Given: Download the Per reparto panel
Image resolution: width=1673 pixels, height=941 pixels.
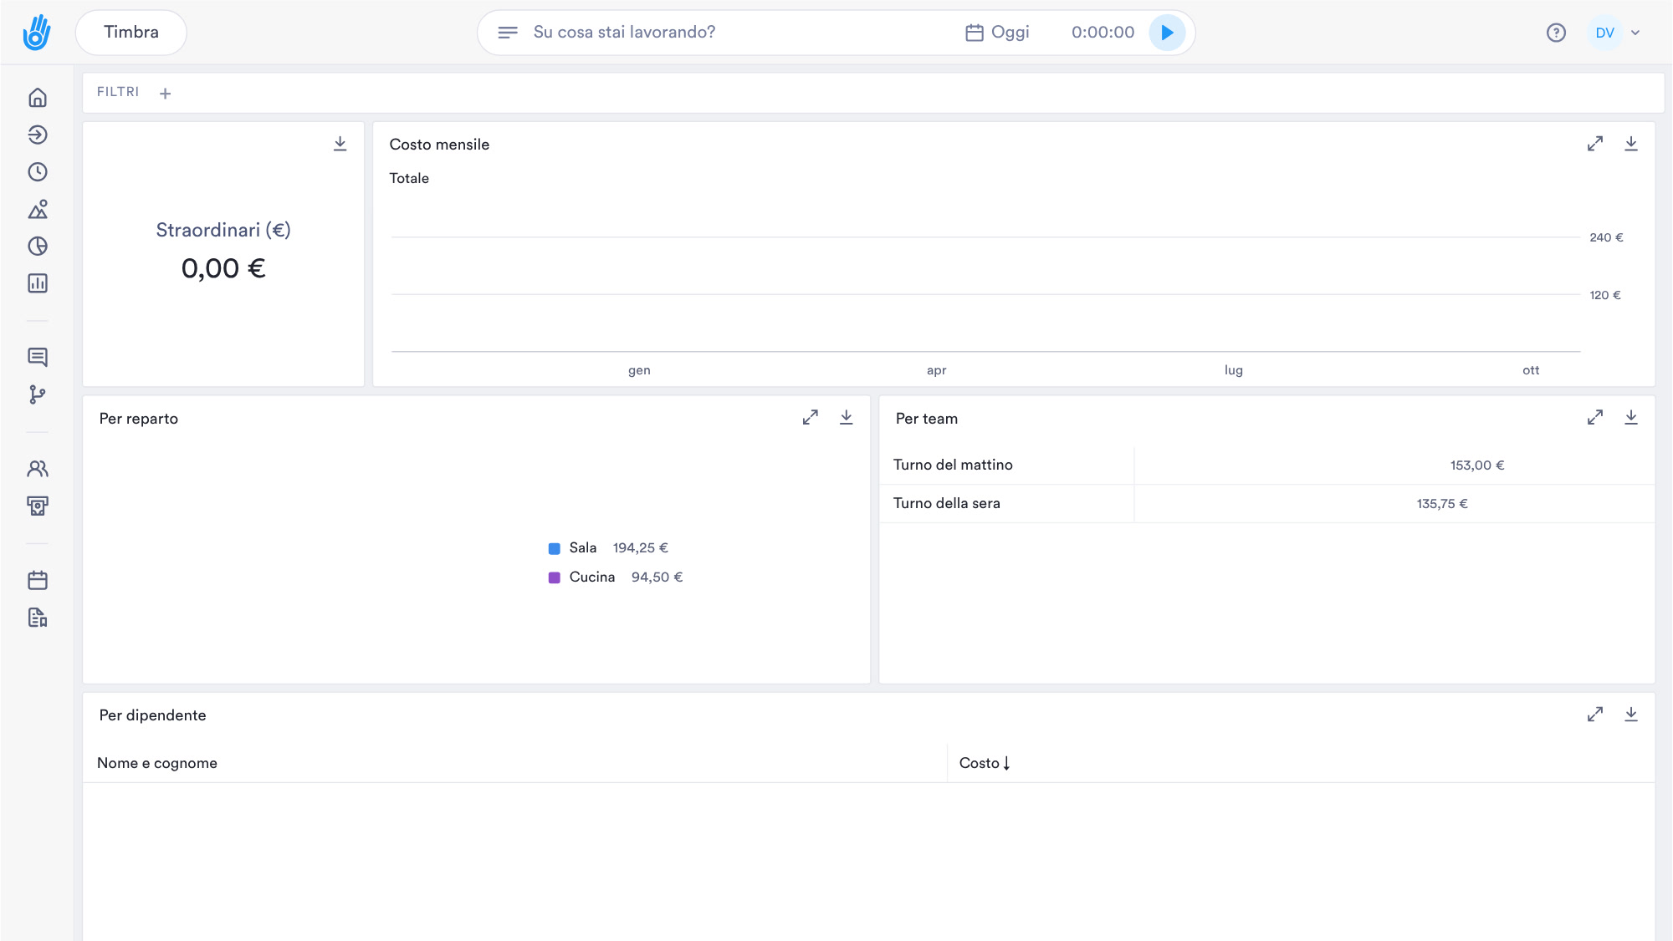Looking at the screenshot, I should [x=847, y=417].
